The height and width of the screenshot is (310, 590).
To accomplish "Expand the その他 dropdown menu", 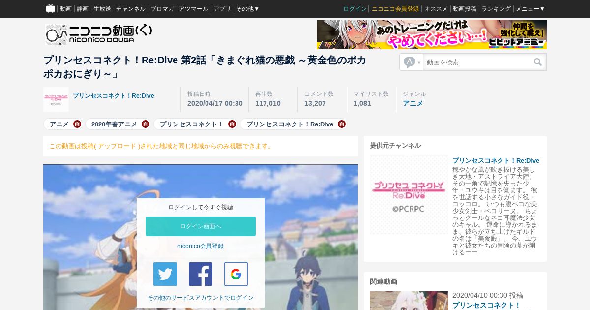I will coord(247,9).
